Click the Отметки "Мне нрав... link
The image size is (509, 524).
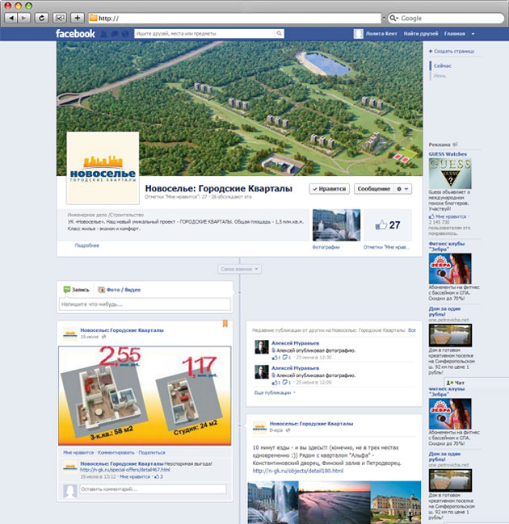[x=387, y=247]
